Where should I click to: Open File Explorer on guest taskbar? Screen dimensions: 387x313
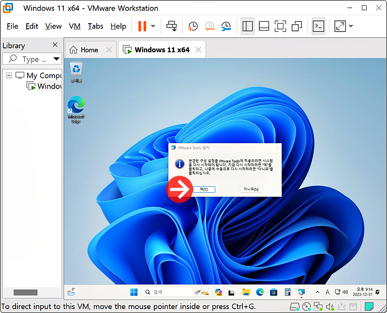[x=246, y=293]
